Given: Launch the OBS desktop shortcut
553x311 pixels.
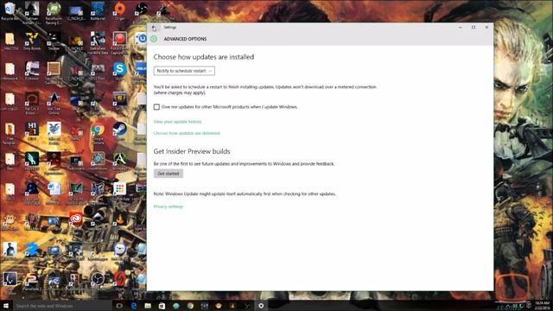Looking at the screenshot, I should pos(98,280).
